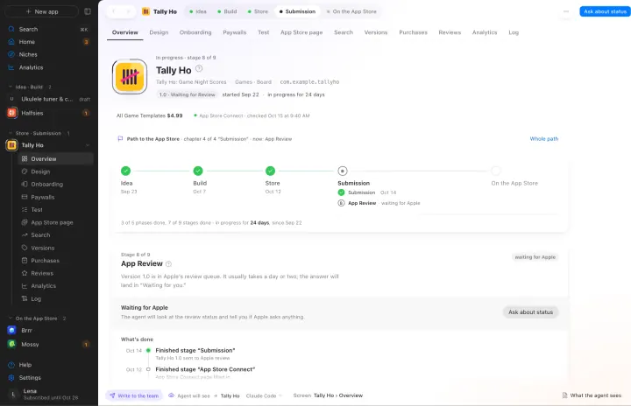This screenshot has height=406, width=631.
Task: Select Tally Ho app icon in sidebar
Action: (11, 145)
